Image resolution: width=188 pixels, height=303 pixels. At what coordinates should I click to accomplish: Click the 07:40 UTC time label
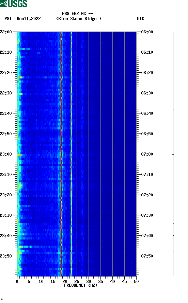(x=147, y=236)
